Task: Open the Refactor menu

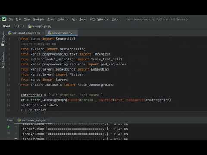Action: pos(63,19)
